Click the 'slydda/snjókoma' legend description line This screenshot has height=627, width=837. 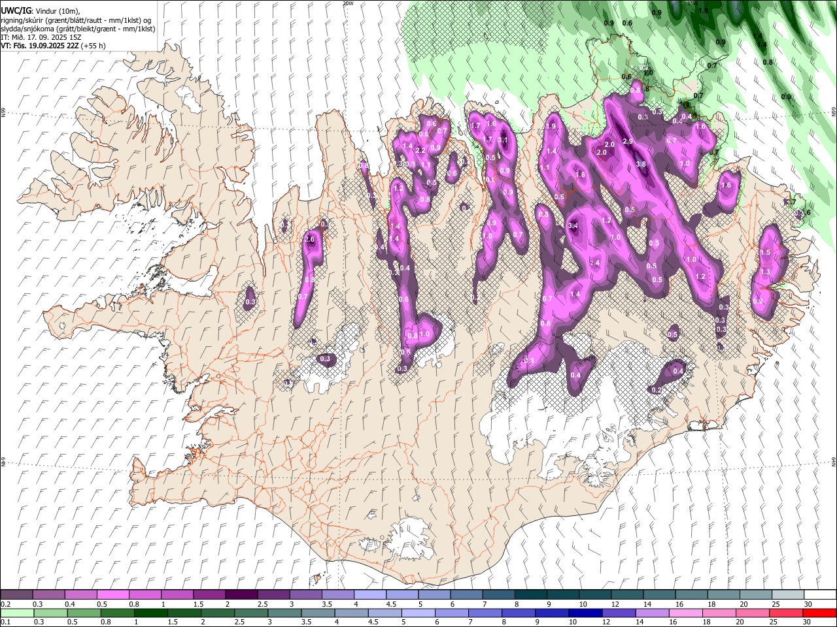pyautogui.click(x=78, y=29)
